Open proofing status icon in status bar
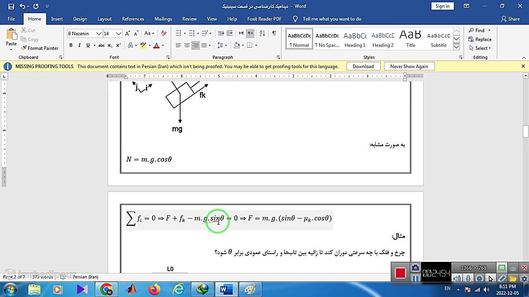The height and width of the screenshot is (297, 529). (x=63, y=277)
